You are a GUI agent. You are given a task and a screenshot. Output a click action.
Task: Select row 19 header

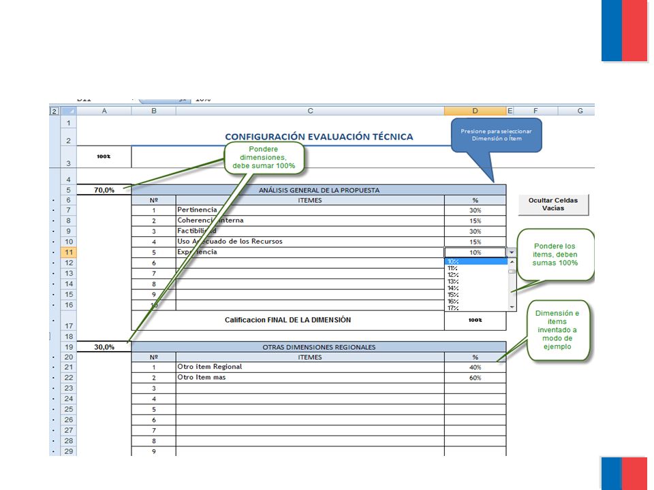pyautogui.click(x=69, y=346)
